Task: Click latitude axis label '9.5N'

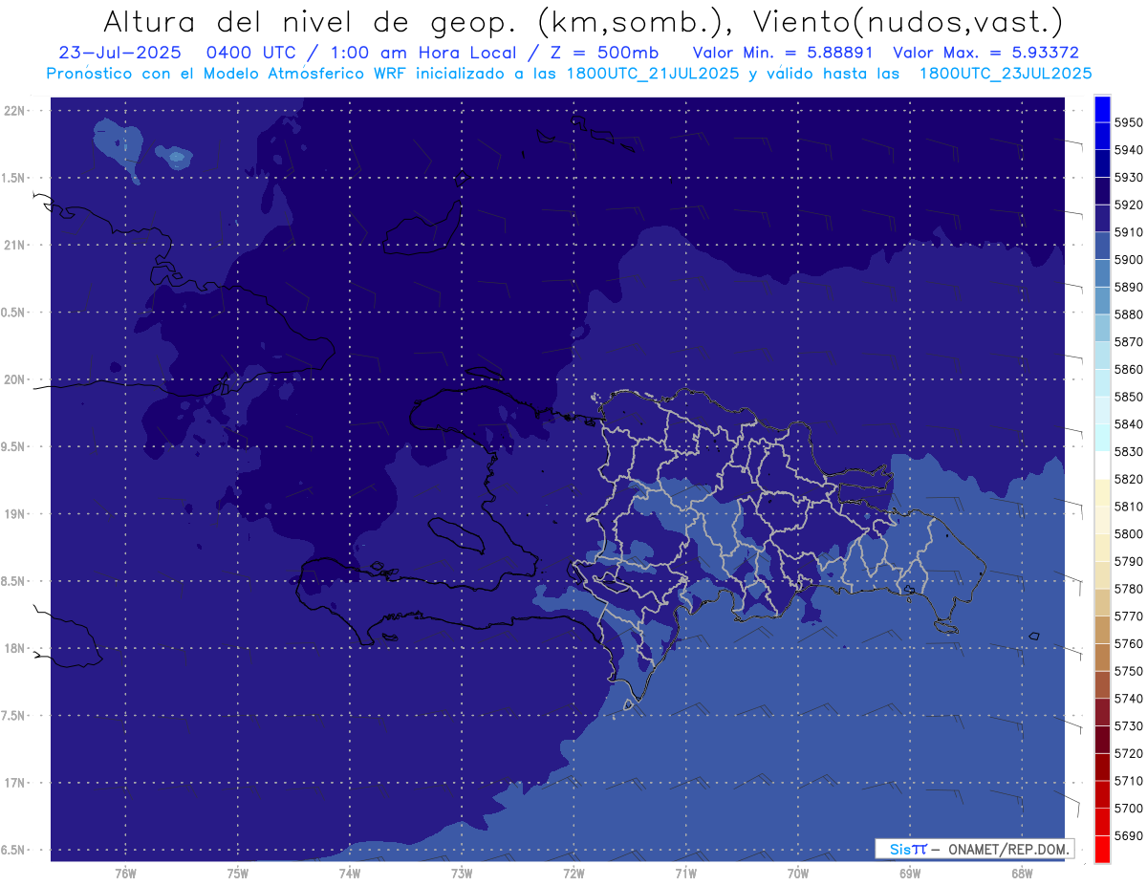Action: click(x=14, y=446)
